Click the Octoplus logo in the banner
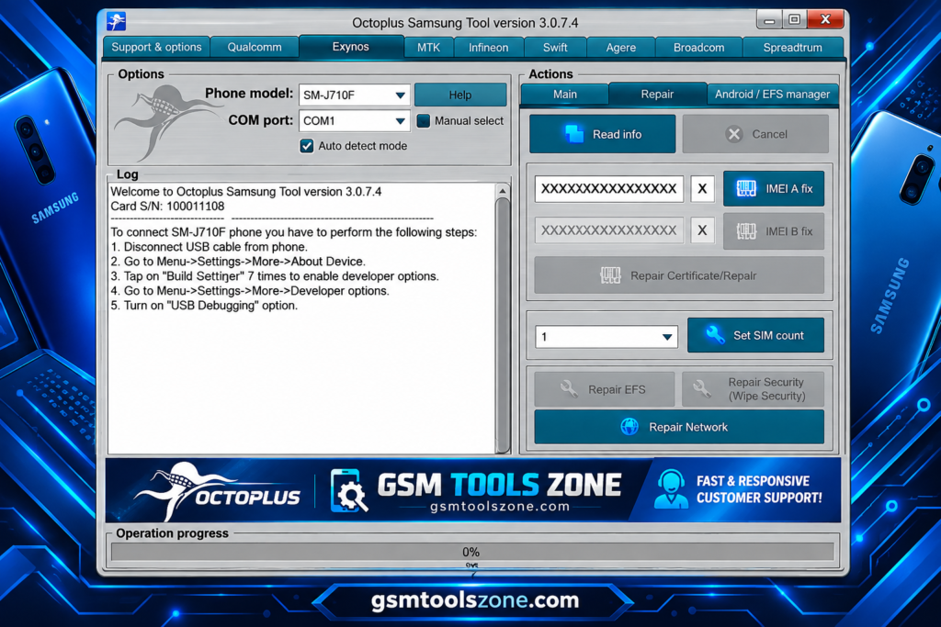941x627 pixels. [x=217, y=490]
